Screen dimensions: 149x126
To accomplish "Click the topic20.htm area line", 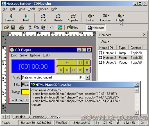I will 75,94.
